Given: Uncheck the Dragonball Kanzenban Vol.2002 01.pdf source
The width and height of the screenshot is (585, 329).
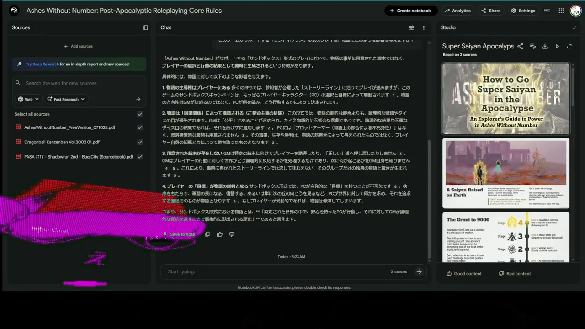Looking at the screenshot, I should [140, 142].
